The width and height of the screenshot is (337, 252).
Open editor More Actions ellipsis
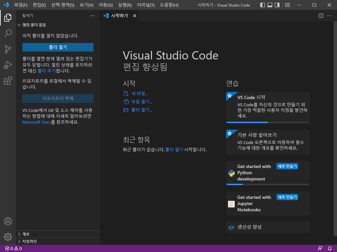click(x=329, y=16)
